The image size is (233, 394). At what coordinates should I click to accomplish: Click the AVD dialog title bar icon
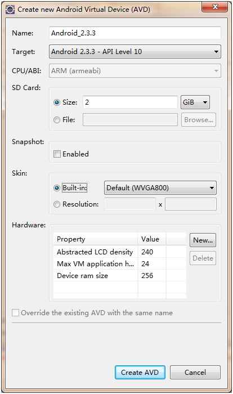pos(10,10)
